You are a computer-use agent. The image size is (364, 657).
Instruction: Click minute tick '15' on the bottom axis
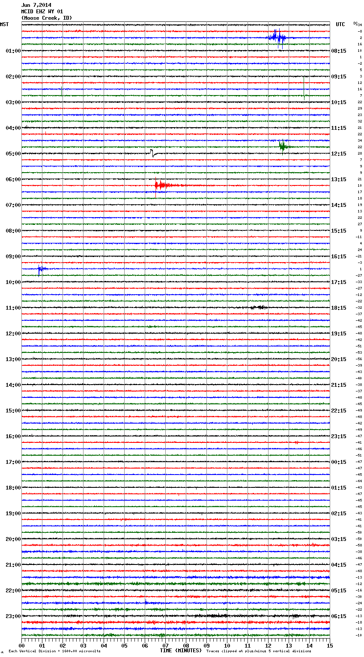[330, 645]
